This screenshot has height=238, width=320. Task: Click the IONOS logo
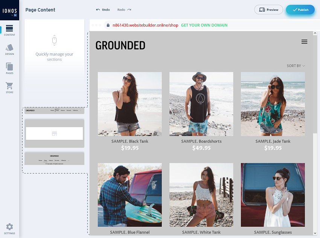click(x=9, y=11)
